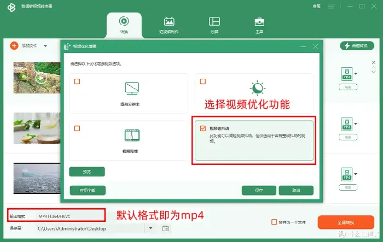Check the brightness optimization checkbox
The width and height of the screenshot is (383, 242).
coord(203,81)
